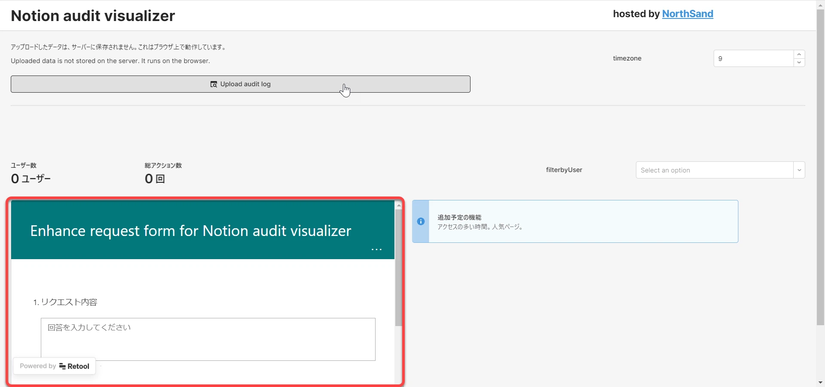The image size is (825, 387).
Task: Focus the リクエスト内容 answer text box
Action: 208,339
